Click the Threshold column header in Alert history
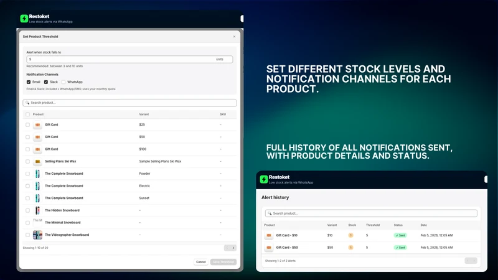 pyautogui.click(x=372, y=225)
